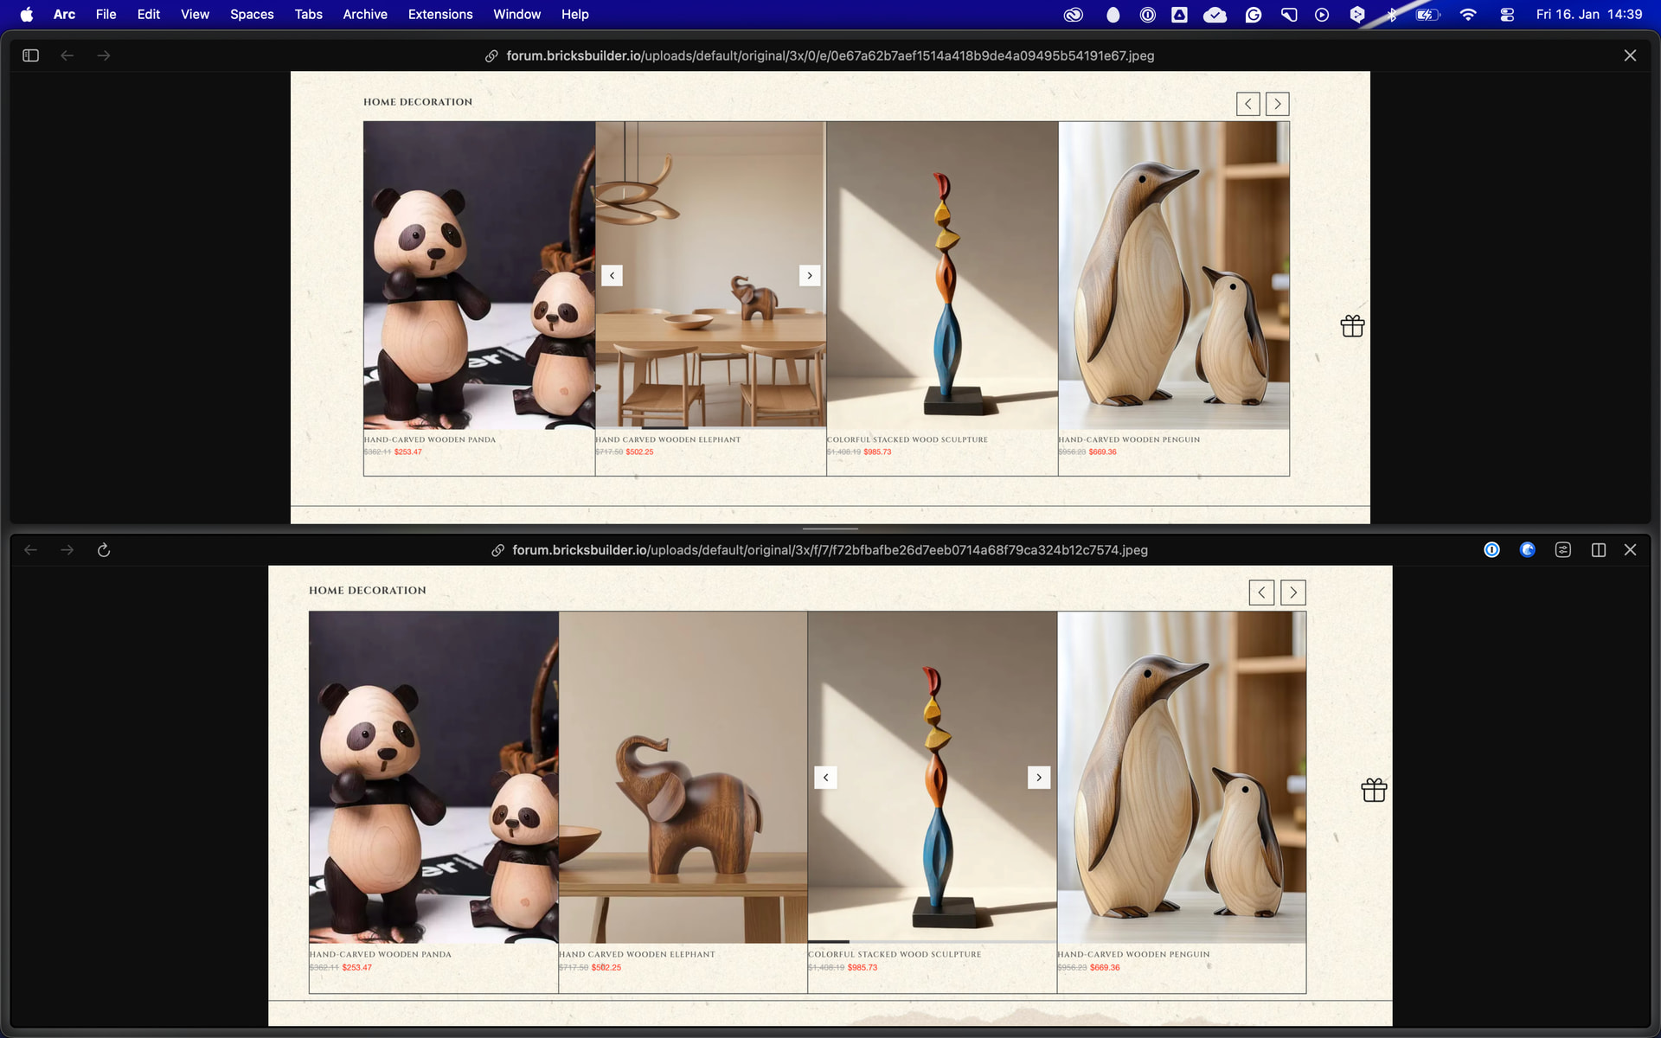Open the Extensions menu

point(439,15)
